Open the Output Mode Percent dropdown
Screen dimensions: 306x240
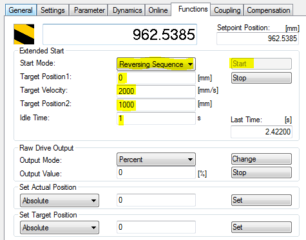click(x=156, y=160)
